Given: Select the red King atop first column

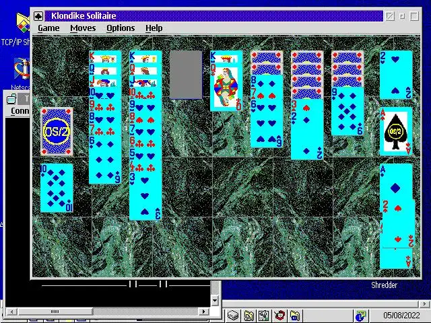Looking at the screenshot, I should (x=105, y=57).
